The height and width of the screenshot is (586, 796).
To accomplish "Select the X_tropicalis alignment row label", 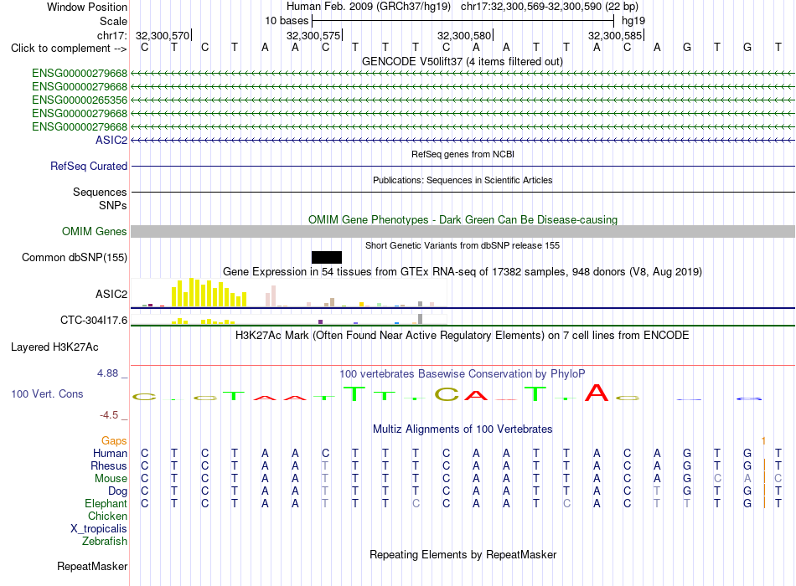I will (99, 529).
